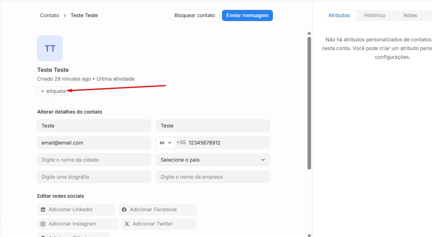The height and width of the screenshot is (237, 432).
Task: Click the company name input field
Action: pos(213,177)
